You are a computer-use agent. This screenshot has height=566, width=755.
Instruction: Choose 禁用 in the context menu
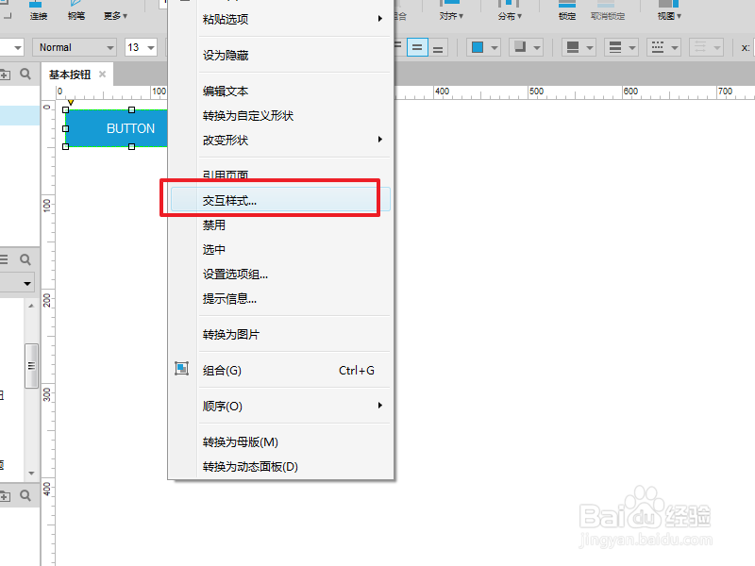(280, 225)
